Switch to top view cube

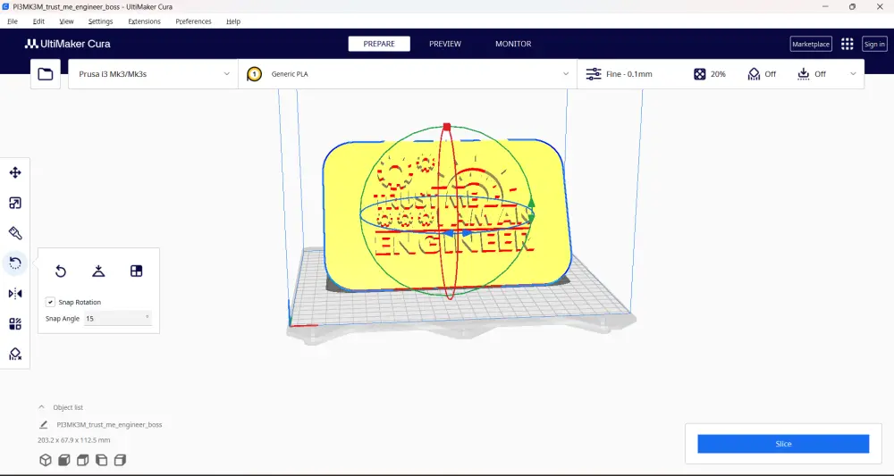[x=82, y=460]
